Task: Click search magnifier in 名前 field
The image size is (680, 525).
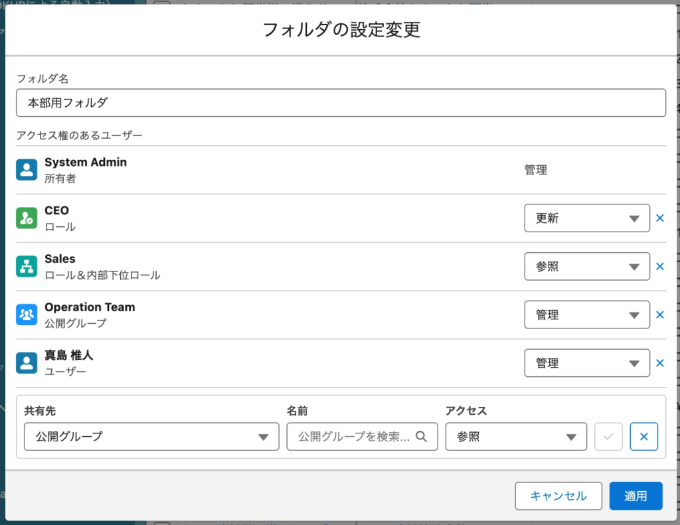Action: (421, 437)
